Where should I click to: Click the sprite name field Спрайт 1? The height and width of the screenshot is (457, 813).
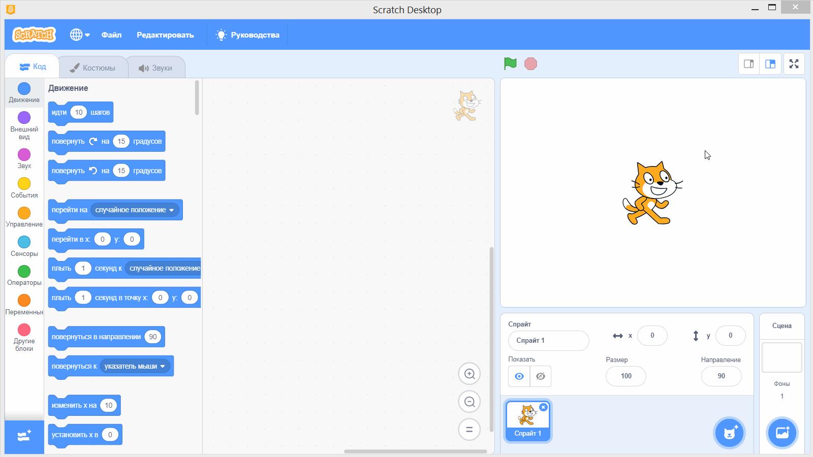coord(549,341)
